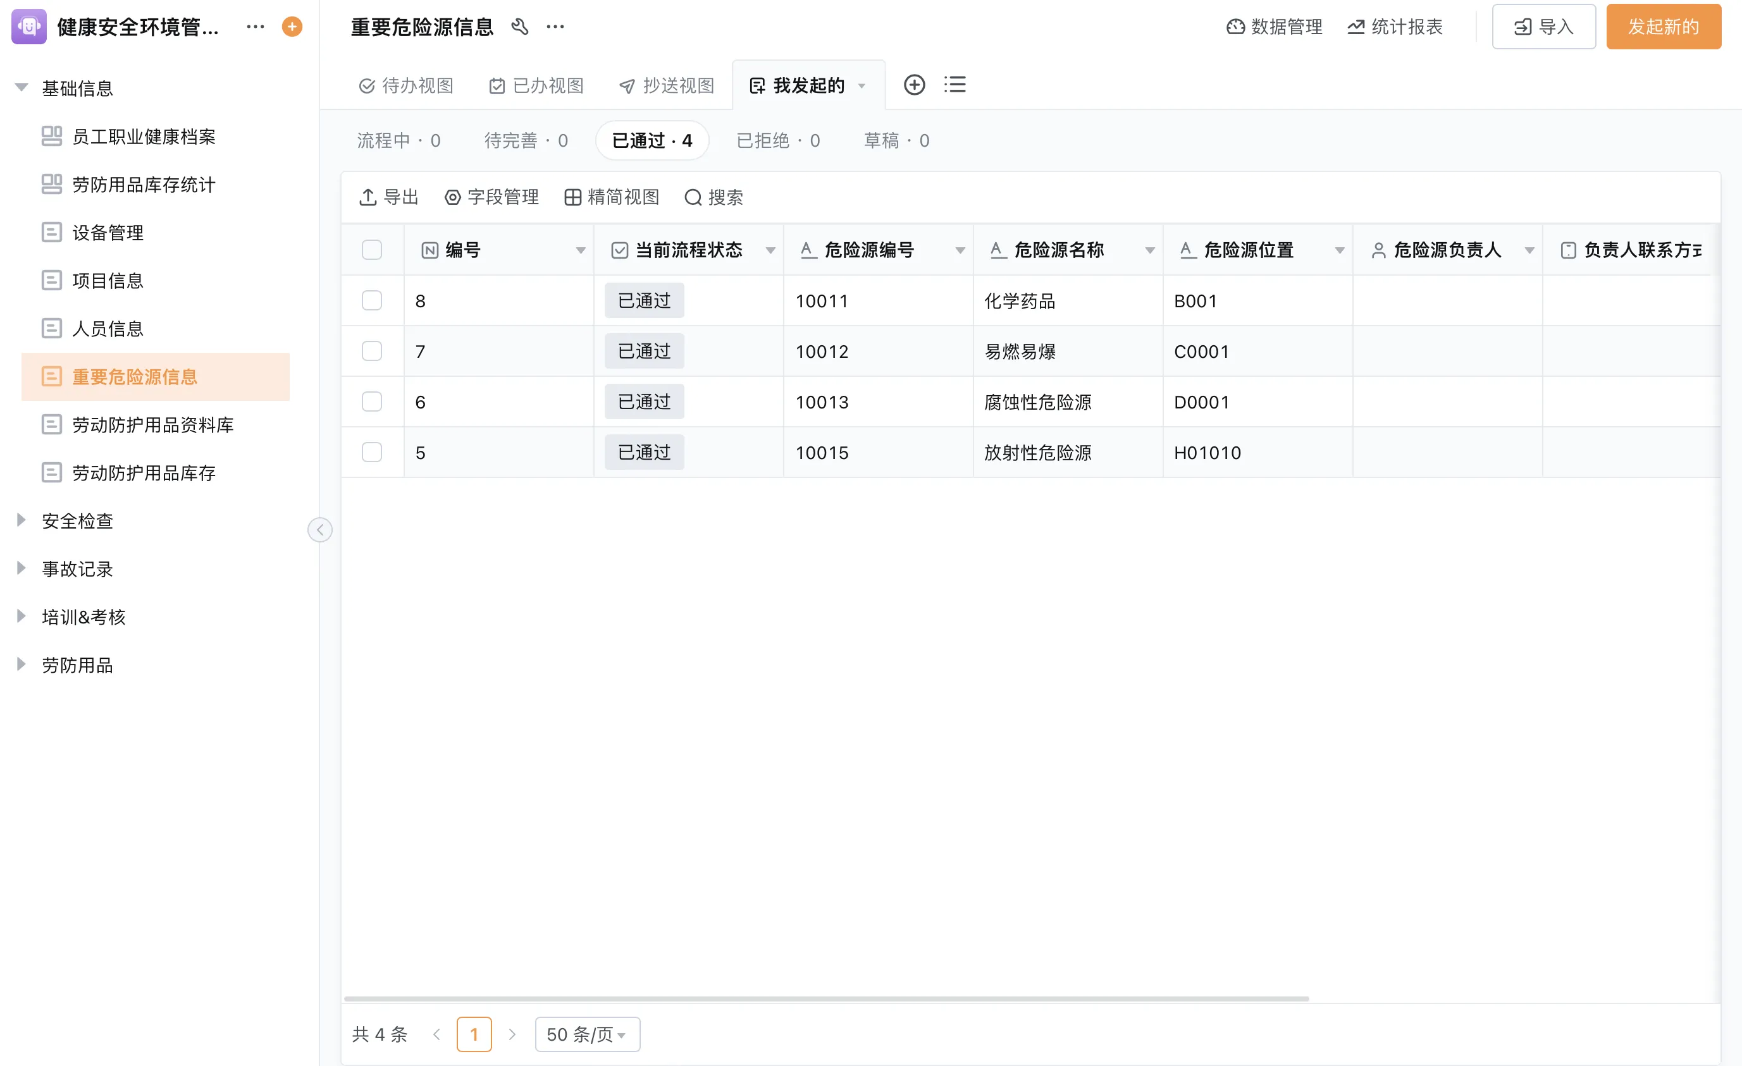Click the 导出 export icon
1742x1066 pixels.
[368, 197]
